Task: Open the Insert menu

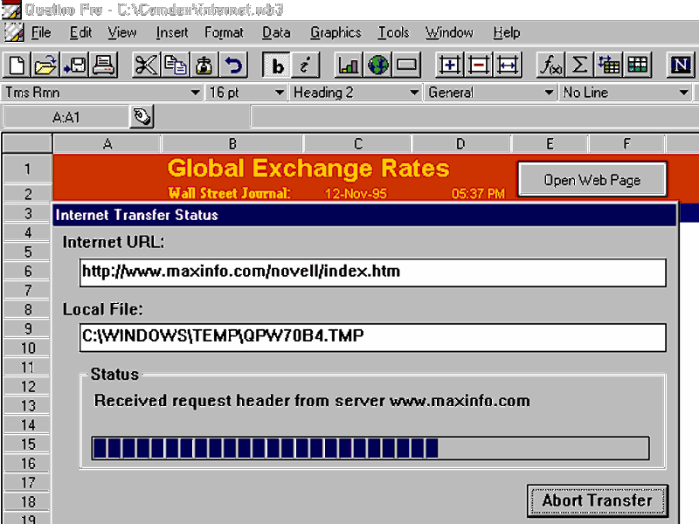Action: pyautogui.click(x=172, y=32)
